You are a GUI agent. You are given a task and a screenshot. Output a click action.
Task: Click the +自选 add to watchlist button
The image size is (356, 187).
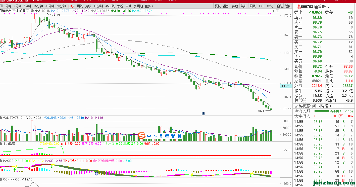279,6
